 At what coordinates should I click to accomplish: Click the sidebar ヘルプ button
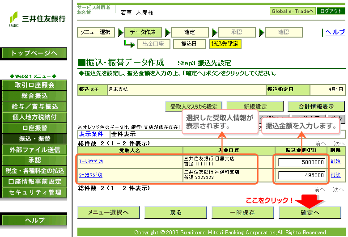tap(34, 220)
